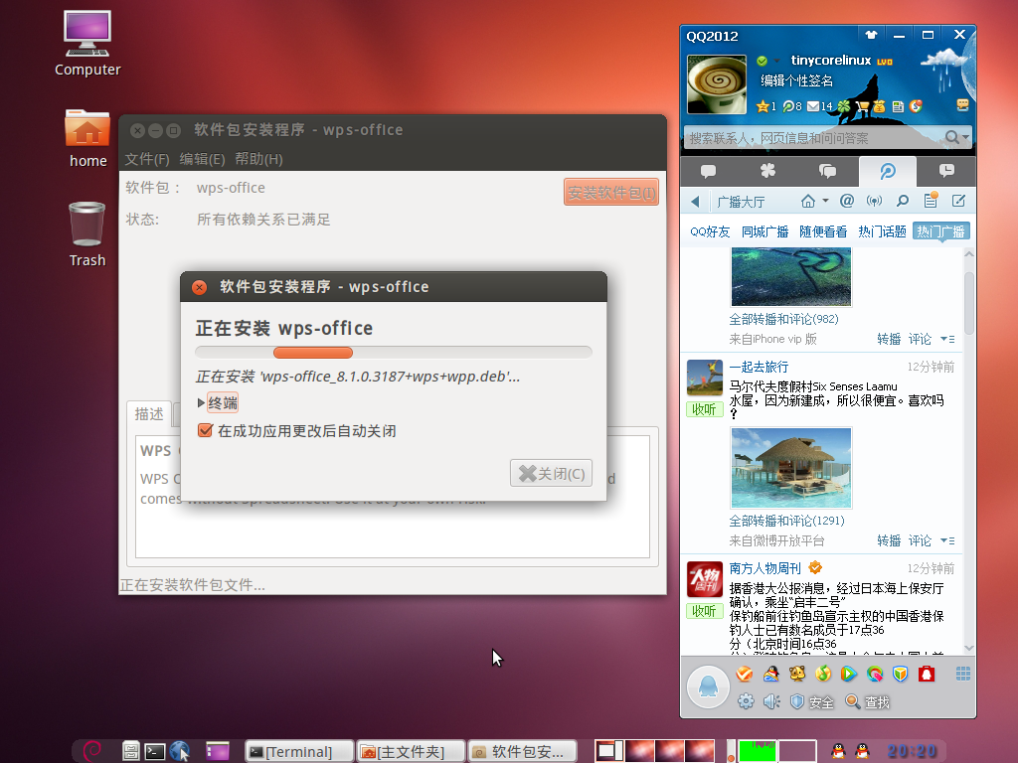Open the 南方人物周刊 profile name
Screen dimensions: 1018x763
point(764,569)
